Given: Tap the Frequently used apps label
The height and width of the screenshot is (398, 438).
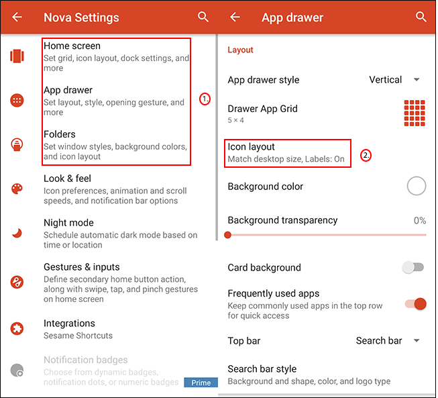Looking at the screenshot, I should tap(273, 293).
